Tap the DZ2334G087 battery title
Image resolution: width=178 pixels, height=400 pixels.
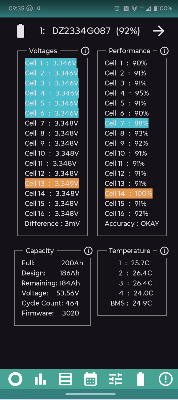[x=81, y=31]
